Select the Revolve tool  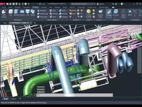[x=22, y=12]
